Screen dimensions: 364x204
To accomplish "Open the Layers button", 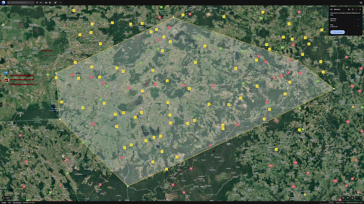I will 6,198.
